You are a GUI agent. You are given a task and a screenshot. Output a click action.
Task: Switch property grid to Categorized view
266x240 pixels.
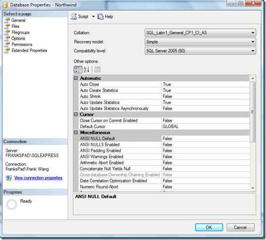point(78,69)
